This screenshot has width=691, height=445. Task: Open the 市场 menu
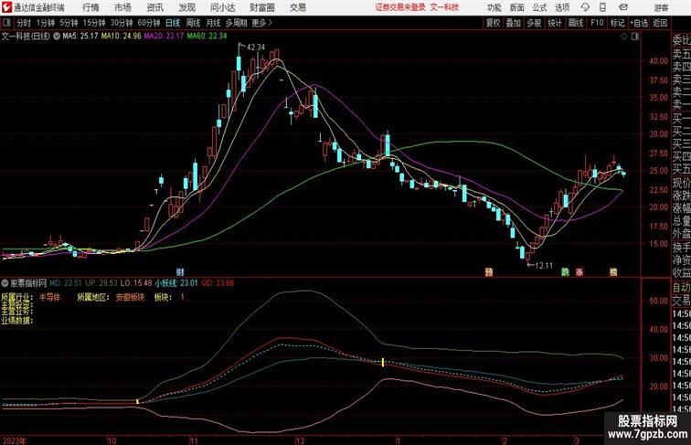122,7
